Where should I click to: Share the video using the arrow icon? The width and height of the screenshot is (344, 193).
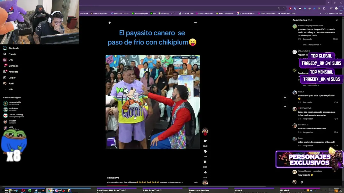click(205, 172)
